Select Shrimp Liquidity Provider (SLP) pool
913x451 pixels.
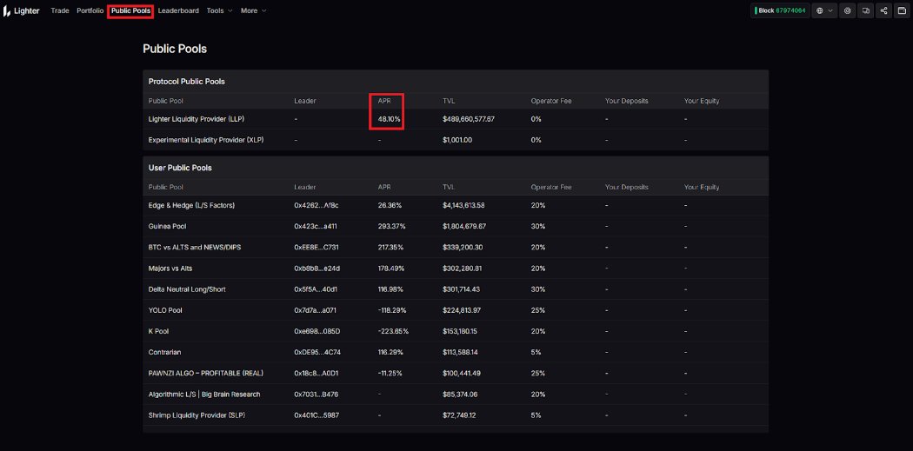456,415
